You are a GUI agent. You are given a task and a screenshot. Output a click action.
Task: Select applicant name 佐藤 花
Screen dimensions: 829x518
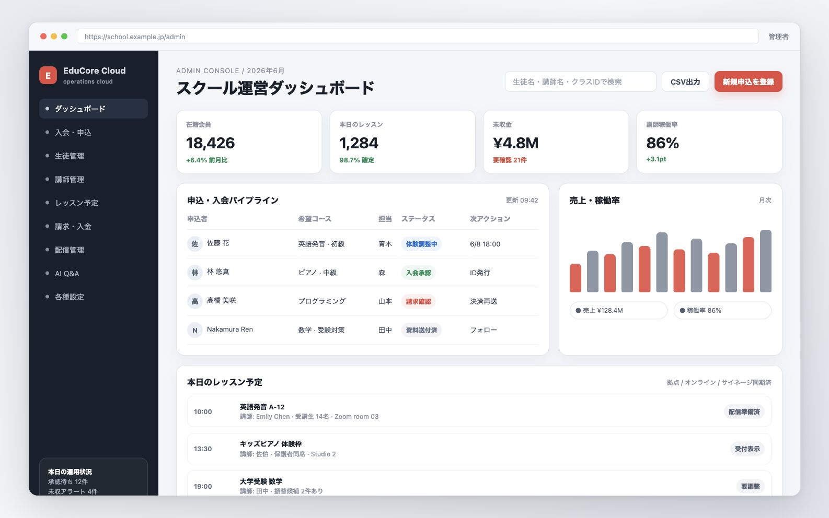tap(218, 243)
